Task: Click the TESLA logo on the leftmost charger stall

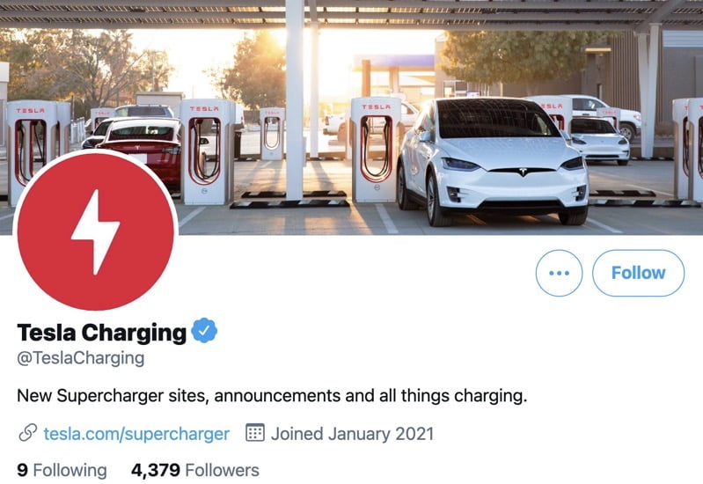Action: pos(31,110)
